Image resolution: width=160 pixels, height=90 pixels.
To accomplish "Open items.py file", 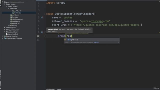I will [x=15, y=17].
